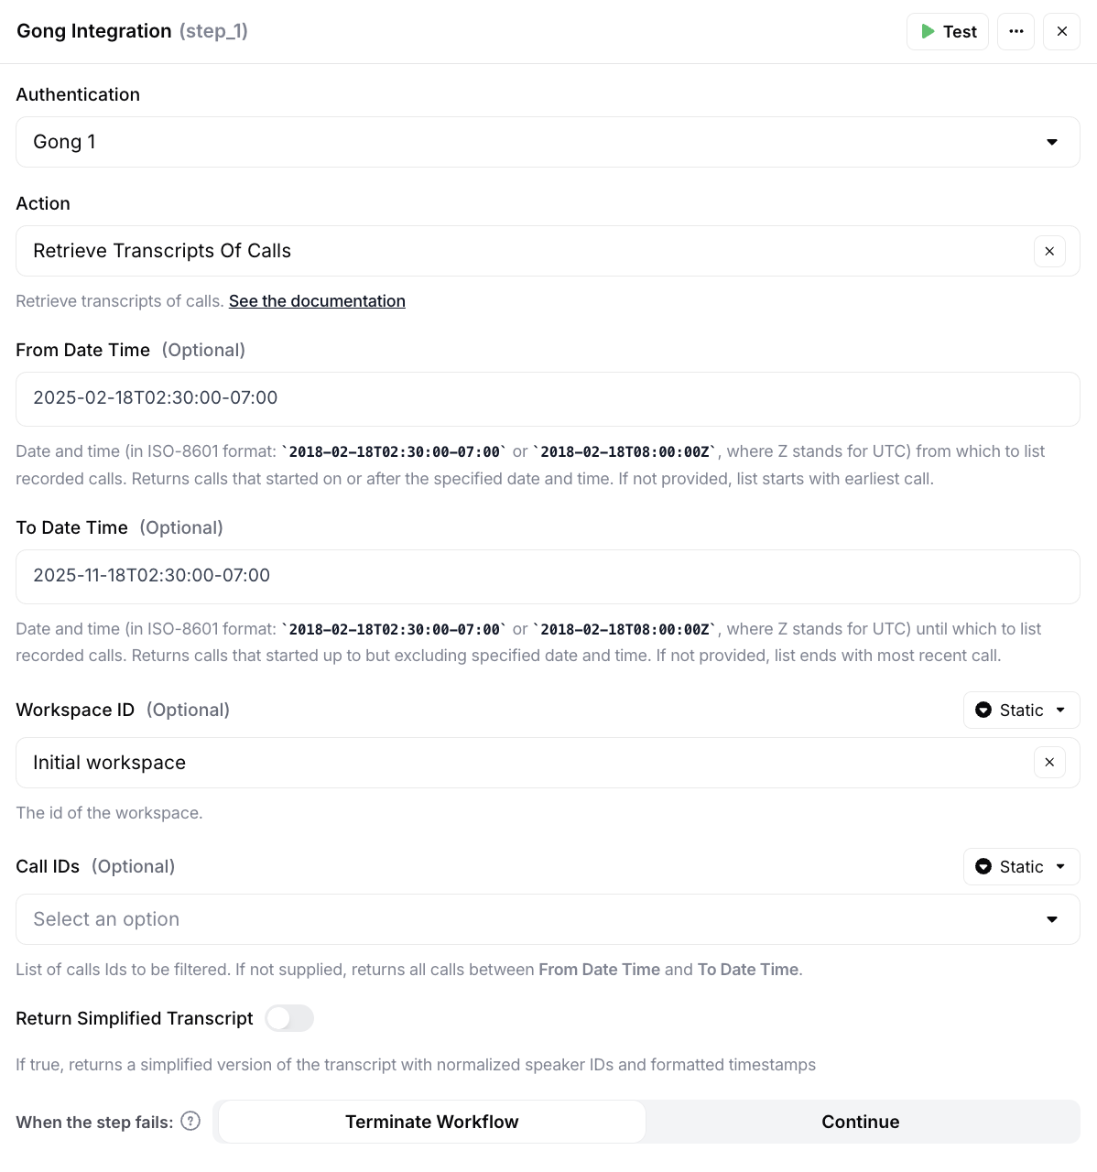Select Terminate Workflow option

click(431, 1122)
